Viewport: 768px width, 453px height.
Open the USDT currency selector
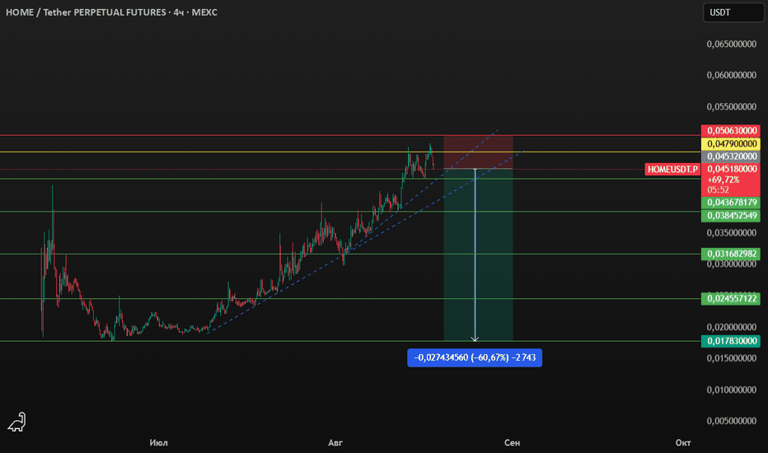coord(733,12)
